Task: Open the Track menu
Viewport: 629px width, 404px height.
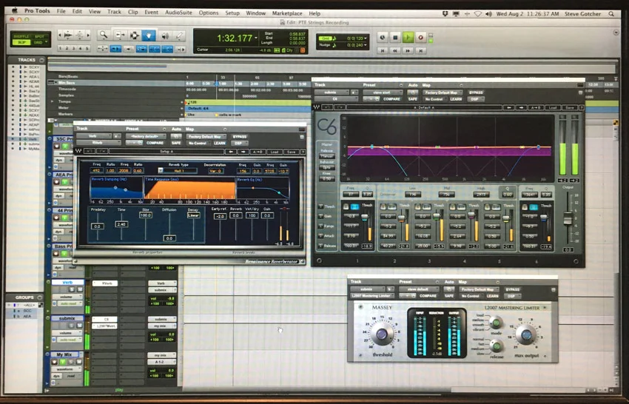Action: pos(114,12)
